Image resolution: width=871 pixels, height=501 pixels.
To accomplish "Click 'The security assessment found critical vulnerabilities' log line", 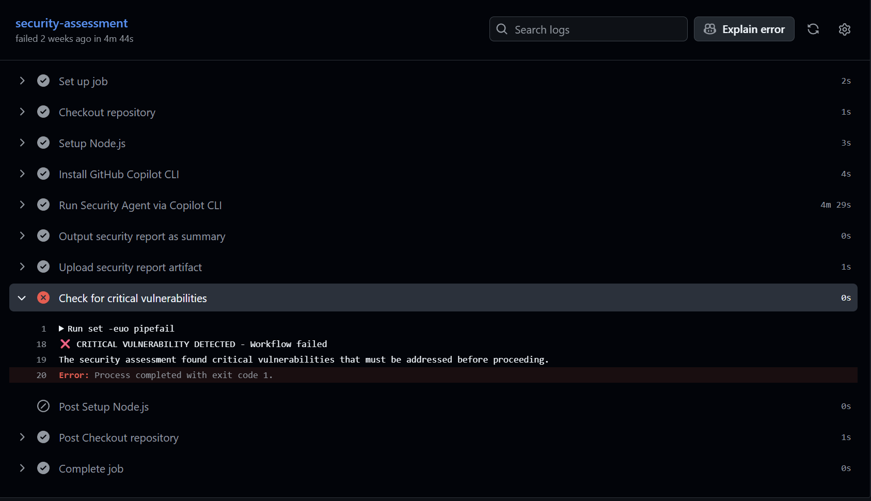I will [x=304, y=359].
